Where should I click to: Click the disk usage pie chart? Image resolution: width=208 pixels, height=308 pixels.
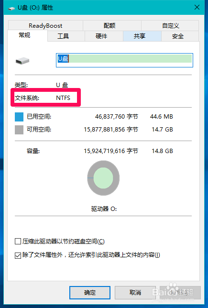click(103, 178)
